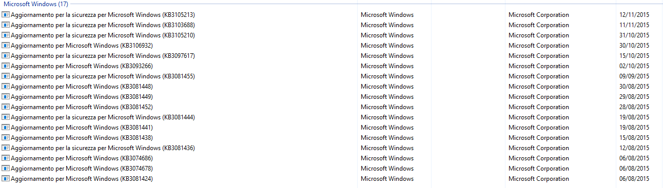Select 'Aggiornamento per Microsoft Windows (KB3081448)'
The width and height of the screenshot is (663, 188).
(x=82, y=87)
